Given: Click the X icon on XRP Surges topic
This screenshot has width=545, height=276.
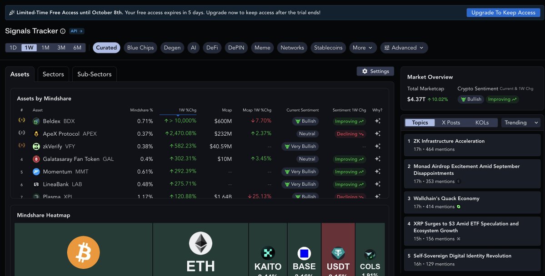Looking at the screenshot, I should (459, 239).
